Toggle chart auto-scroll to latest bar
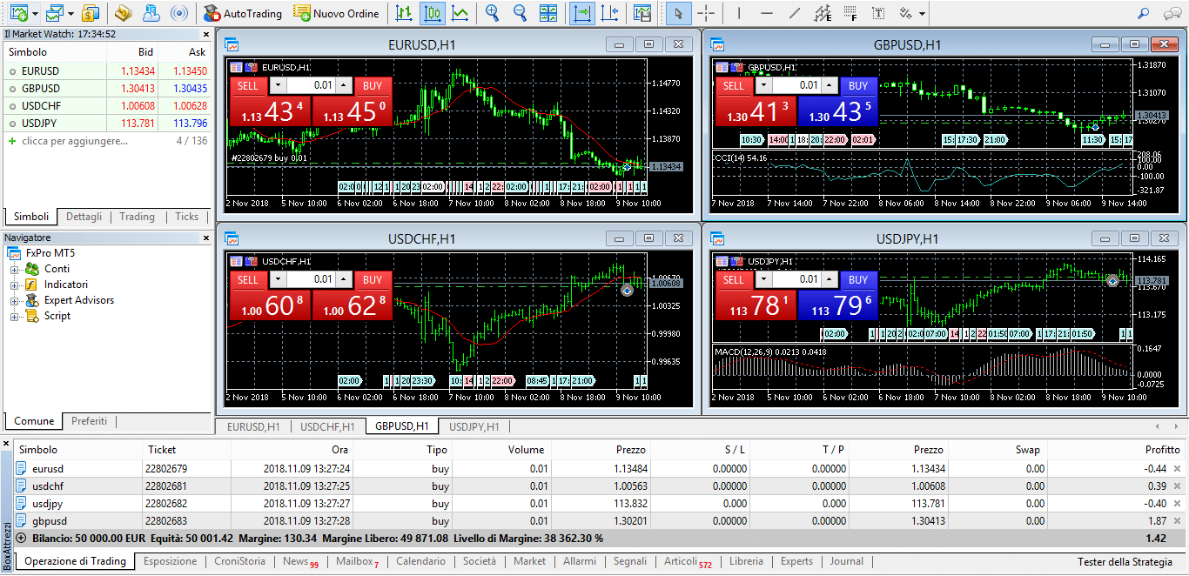Image resolution: width=1189 pixels, height=576 pixels. 582,13
